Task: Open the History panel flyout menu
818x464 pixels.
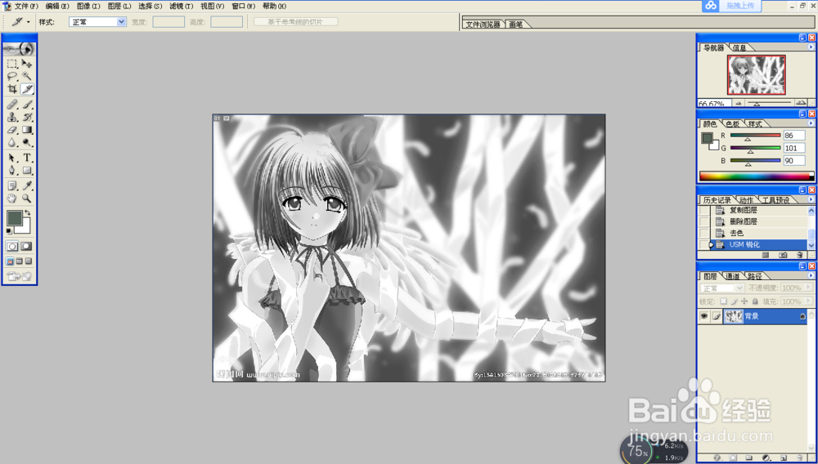Action: point(811,199)
